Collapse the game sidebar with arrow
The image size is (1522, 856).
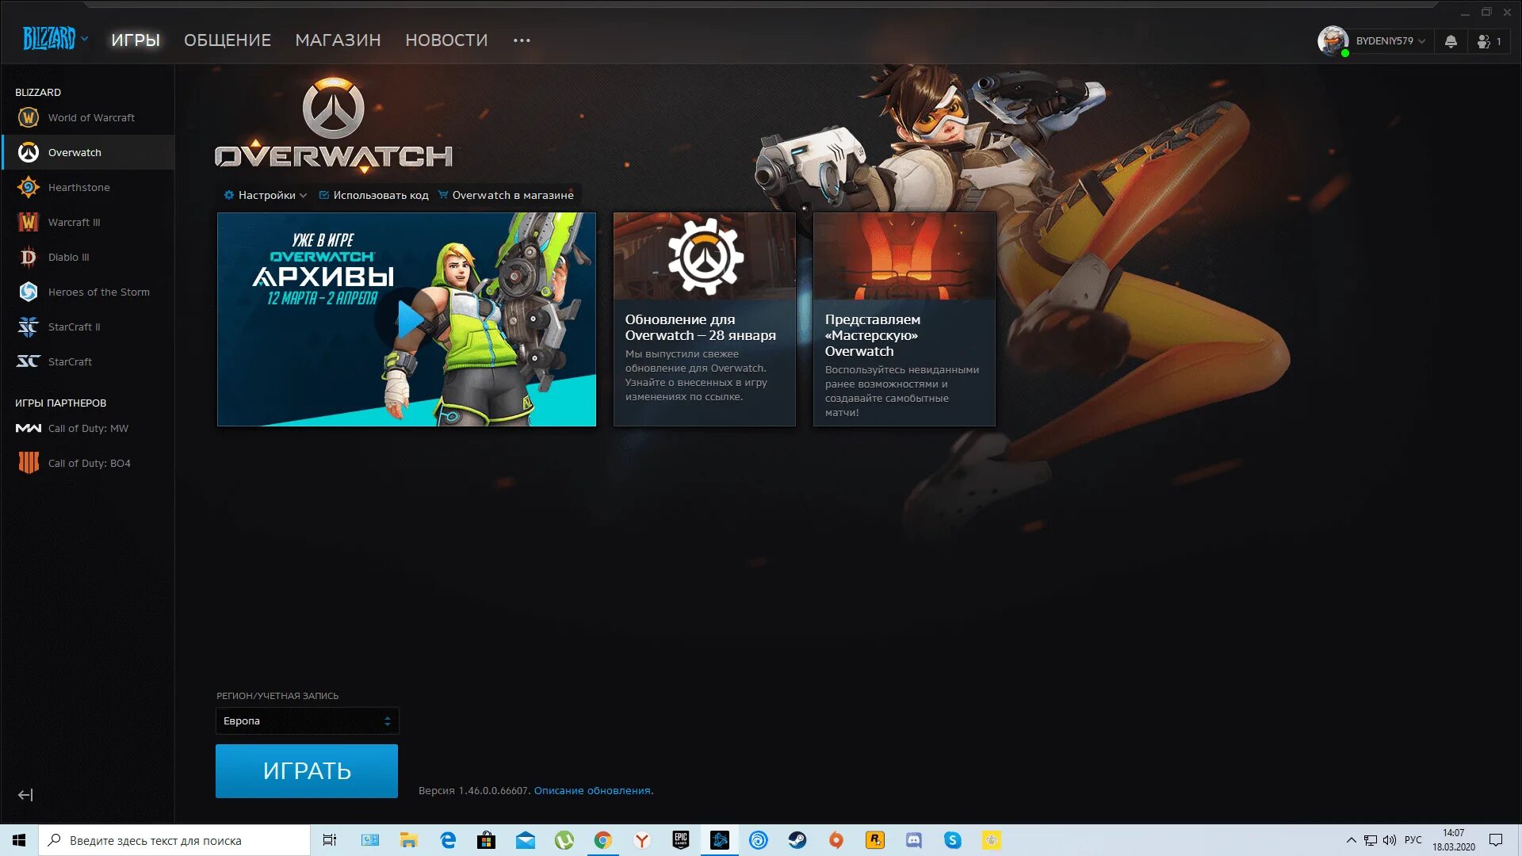(25, 795)
